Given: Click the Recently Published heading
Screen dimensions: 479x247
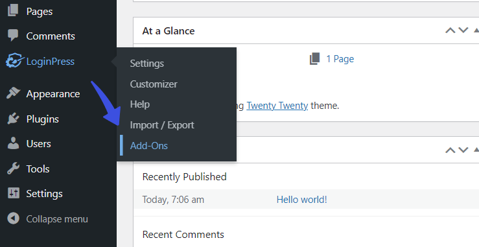Looking at the screenshot, I should coord(185,177).
